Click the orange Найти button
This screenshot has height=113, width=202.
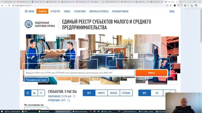click(151, 73)
